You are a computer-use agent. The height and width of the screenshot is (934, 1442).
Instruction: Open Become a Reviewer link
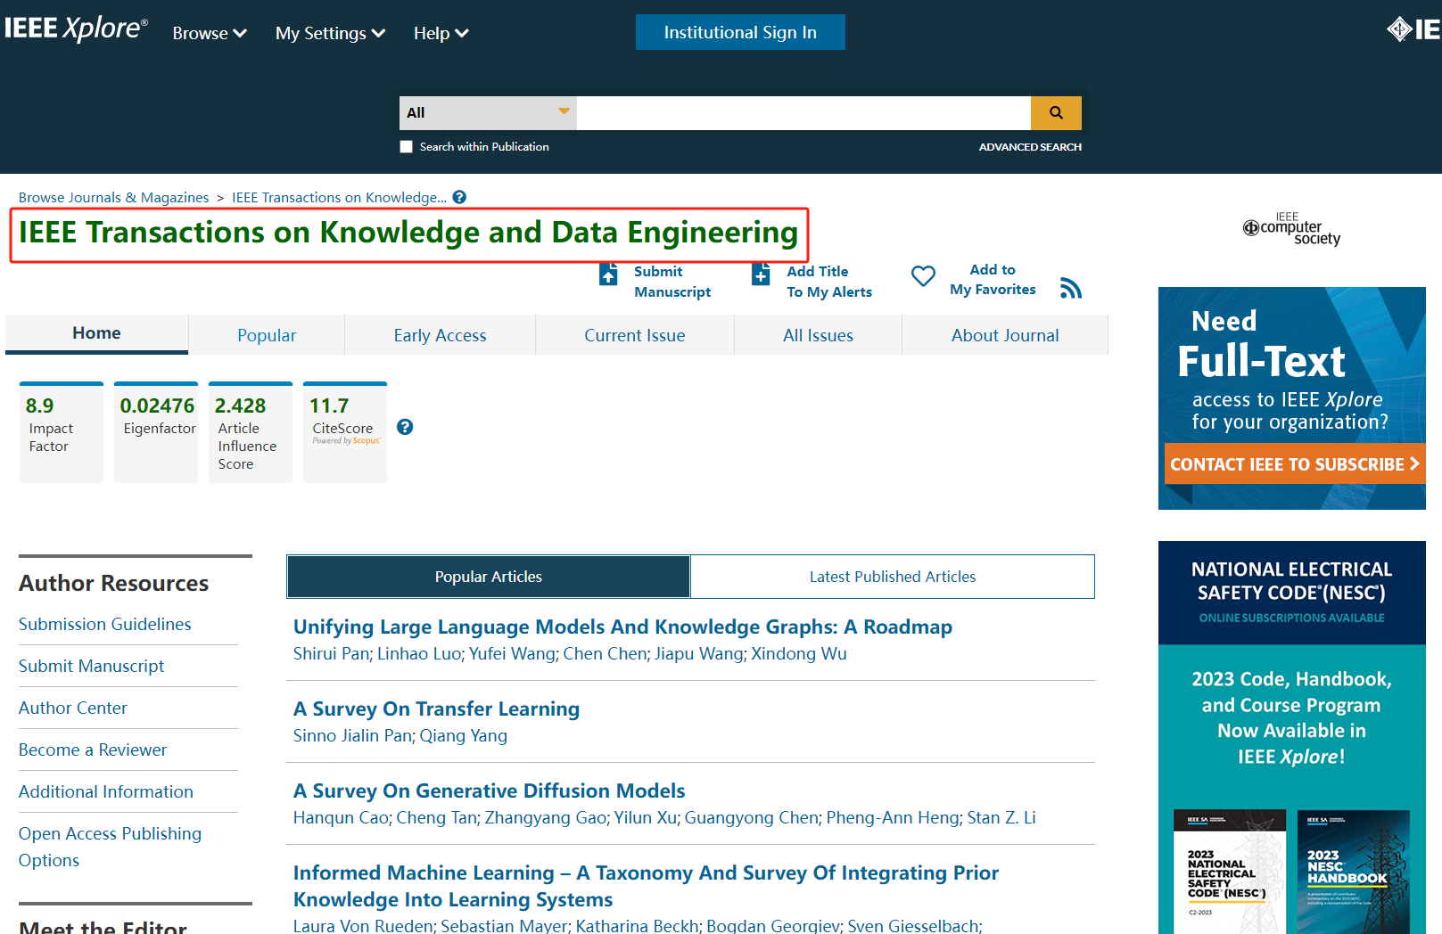[93, 750]
